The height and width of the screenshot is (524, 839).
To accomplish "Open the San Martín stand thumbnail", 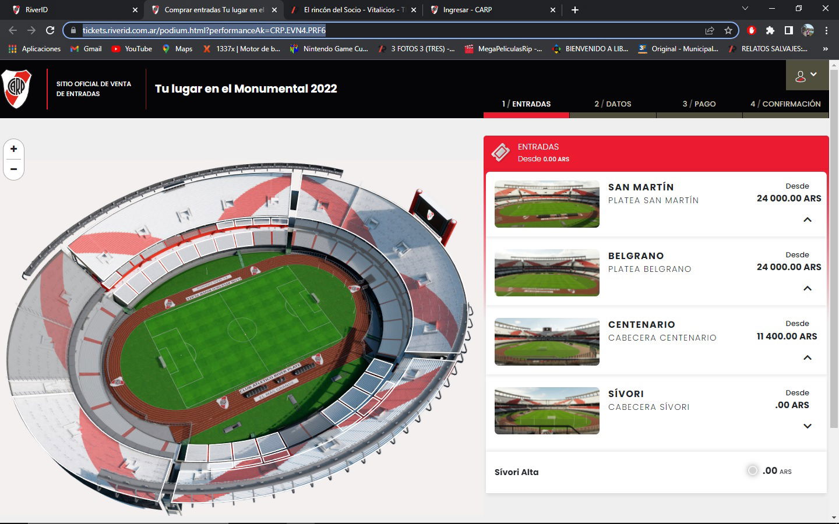I will 547,204.
